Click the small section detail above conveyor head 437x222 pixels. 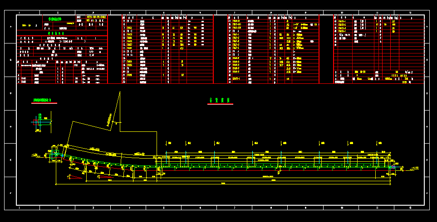click(38, 122)
